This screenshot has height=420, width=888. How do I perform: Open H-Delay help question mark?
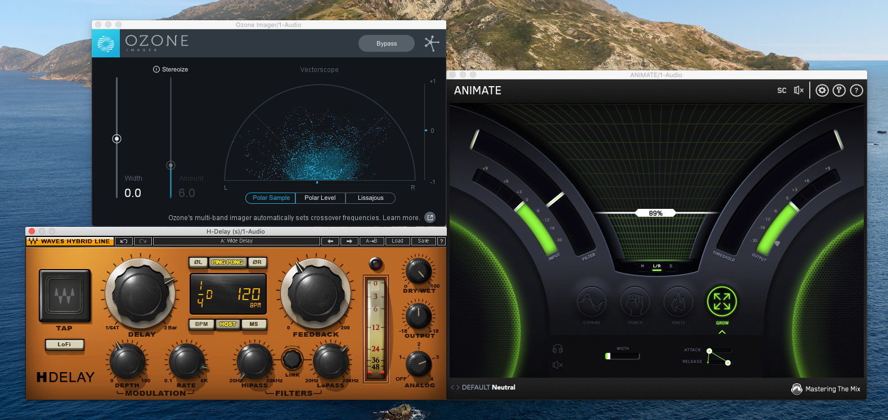(441, 241)
